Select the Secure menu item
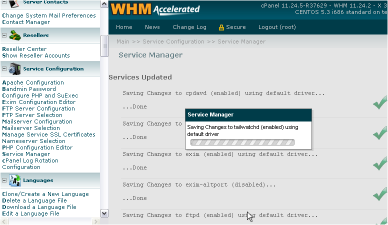The image size is (388, 225). [236, 27]
